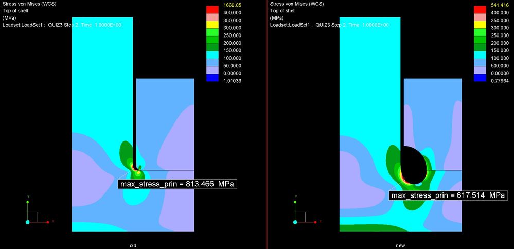Screen dimensions: 514x249
Task: Click the new caption below the plot
Action: (x=401, y=245)
